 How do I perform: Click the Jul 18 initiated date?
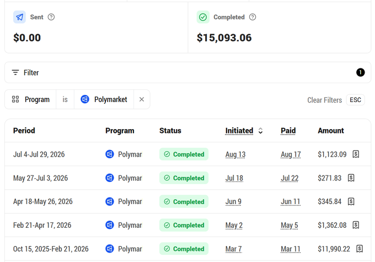point(234,178)
